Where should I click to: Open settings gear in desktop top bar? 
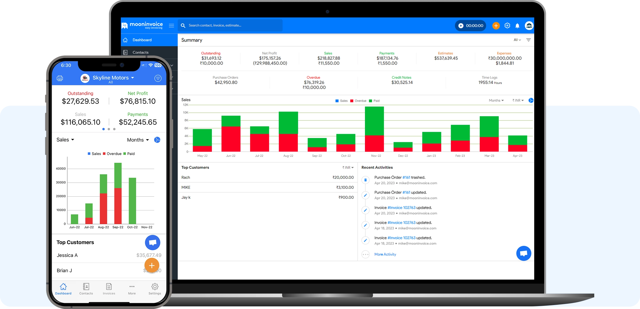(507, 26)
